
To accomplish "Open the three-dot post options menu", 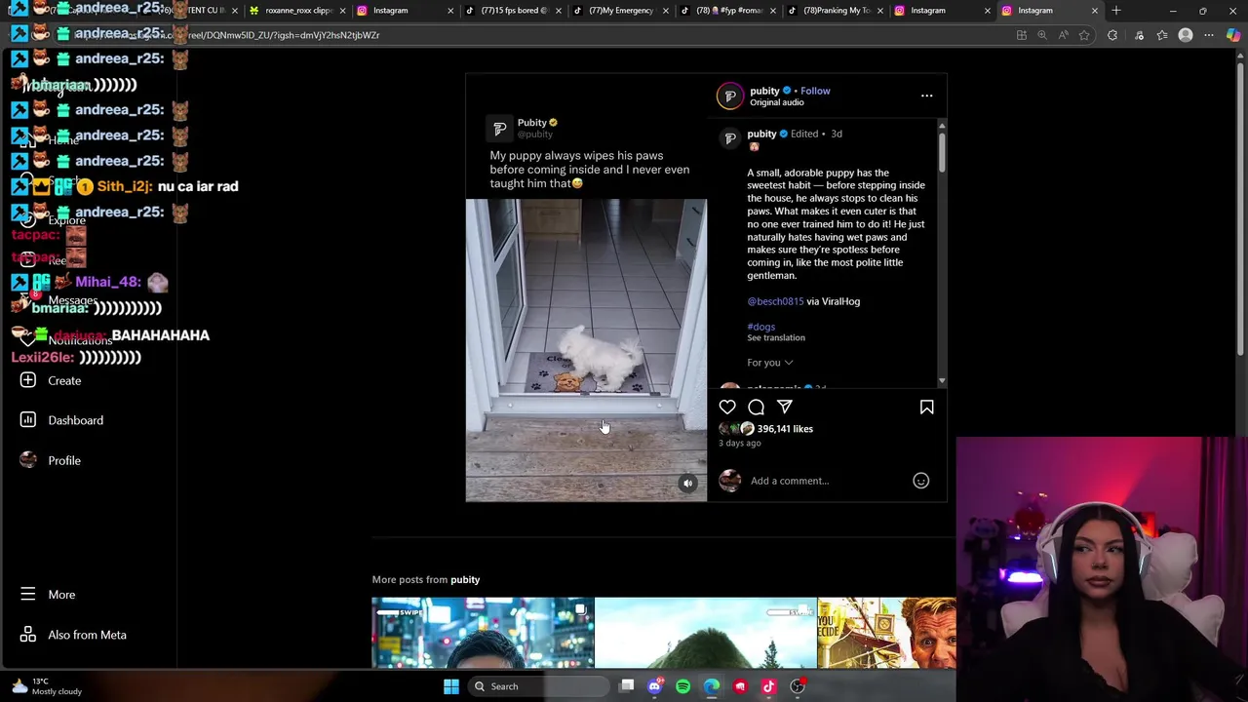I will tap(926, 96).
